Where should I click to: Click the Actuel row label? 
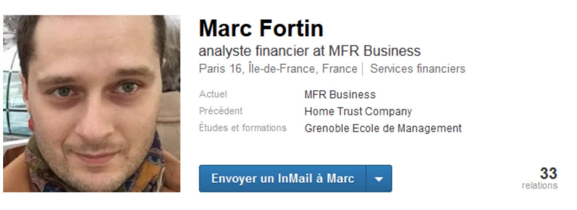[x=213, y=94]
